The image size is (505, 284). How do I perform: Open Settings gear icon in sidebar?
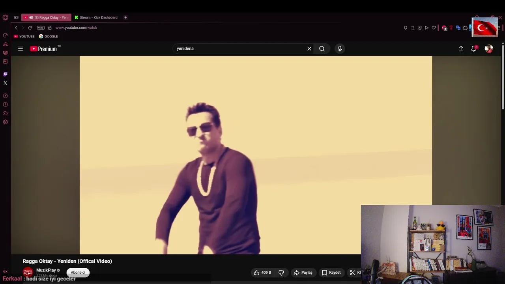[5, 122]
